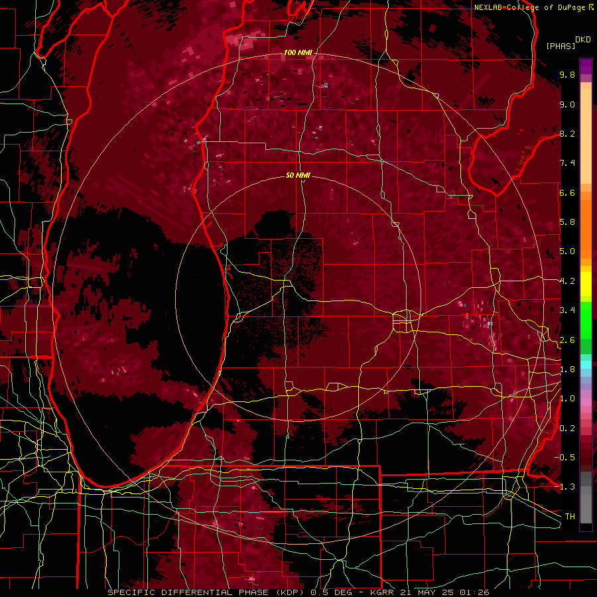597x597 pixels.
Task: Click the 50 NMI range ring label
Action: tap(298, 175)
